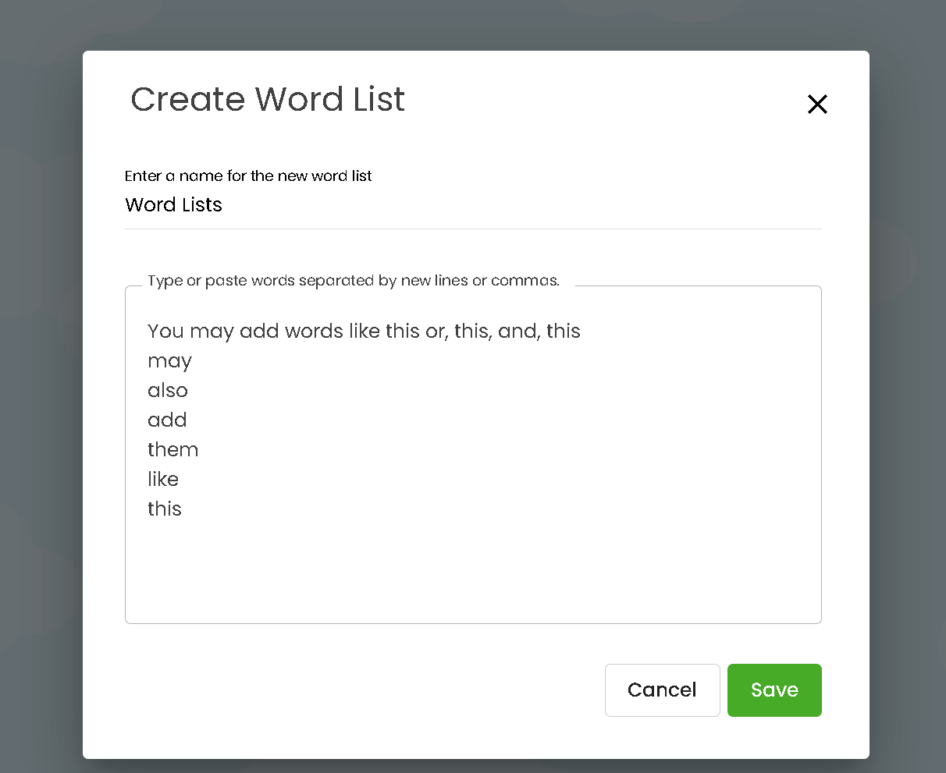Cancel creating the word list
The height and width of the screenshot is (773, 946).
pyautogui.click(x=662, y=690)
